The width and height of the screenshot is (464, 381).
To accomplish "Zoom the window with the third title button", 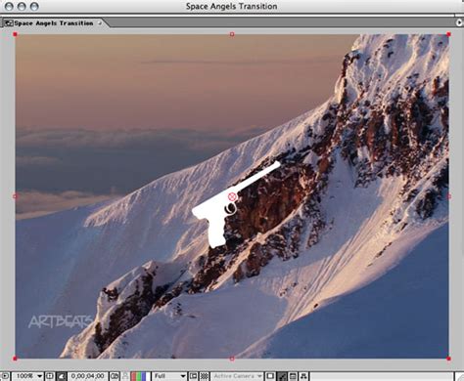I will point(34,6).
